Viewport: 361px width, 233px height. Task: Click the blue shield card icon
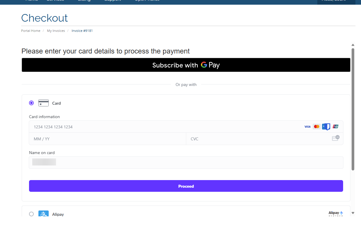point(326,126)
